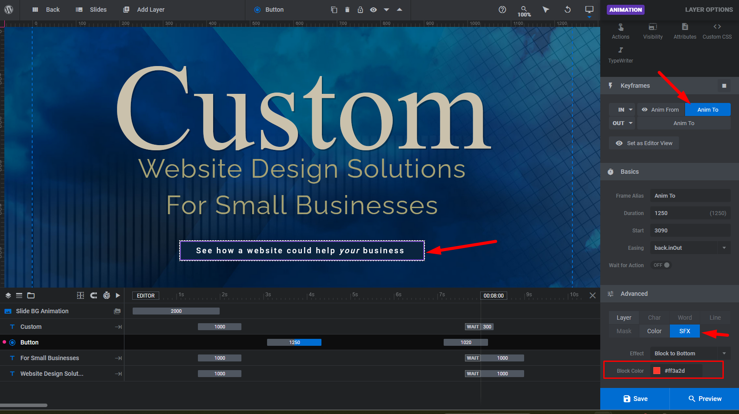Click the Slide BG Animation image stack icon
The image size is (739, 414).
coord(117,311)
